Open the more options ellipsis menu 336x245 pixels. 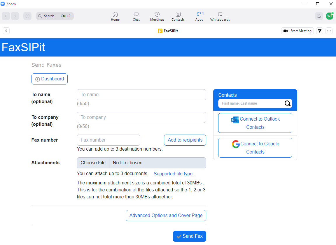(329, 31)
